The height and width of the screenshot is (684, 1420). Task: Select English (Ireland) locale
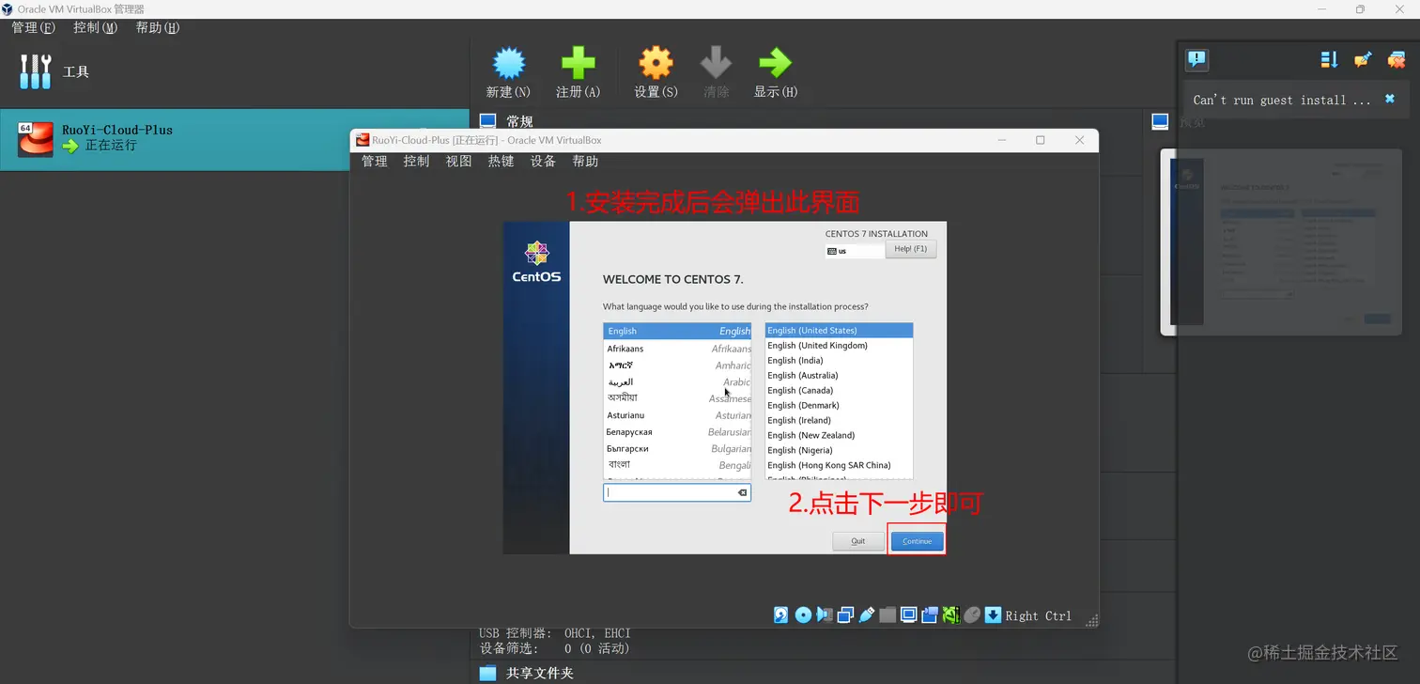coord(839,421)
